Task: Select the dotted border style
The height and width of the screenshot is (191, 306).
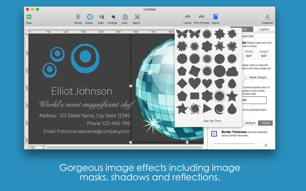Action: [250, 123]
